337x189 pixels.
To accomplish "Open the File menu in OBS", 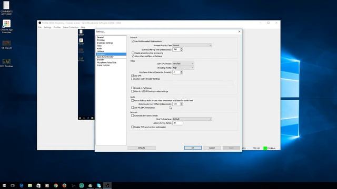I will [40, 27].
